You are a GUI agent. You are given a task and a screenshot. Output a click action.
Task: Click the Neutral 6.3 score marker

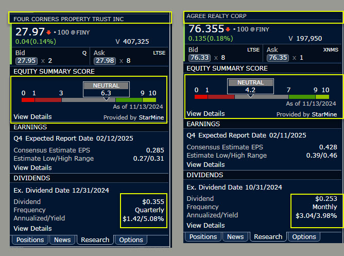pos(106,89)
